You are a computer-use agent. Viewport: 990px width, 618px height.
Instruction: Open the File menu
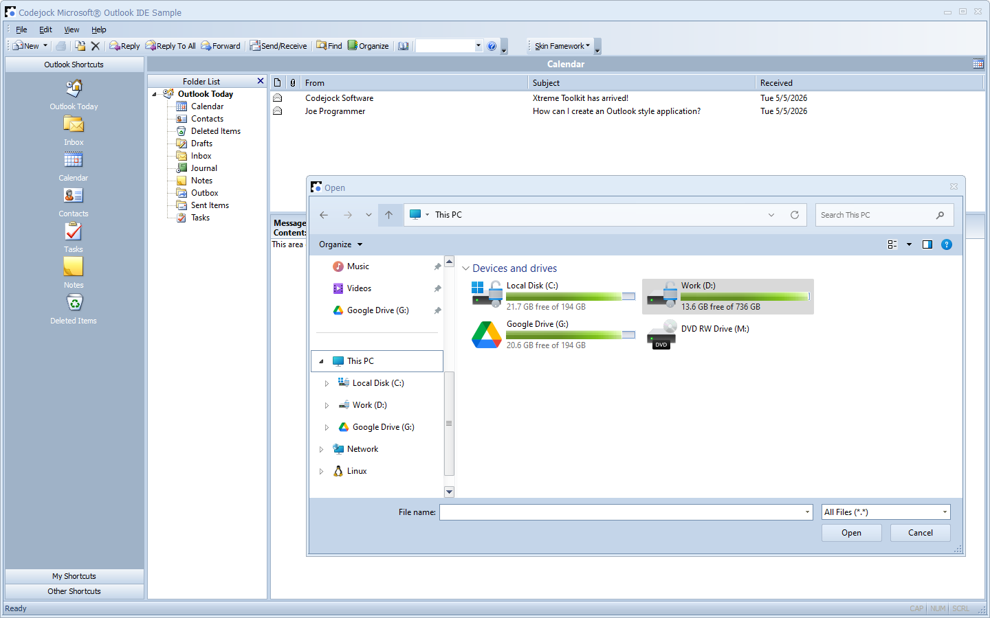click(x=21, y=30)
